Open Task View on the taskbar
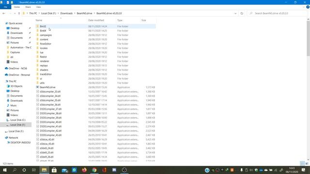310x174 pixels. (34, 170)
